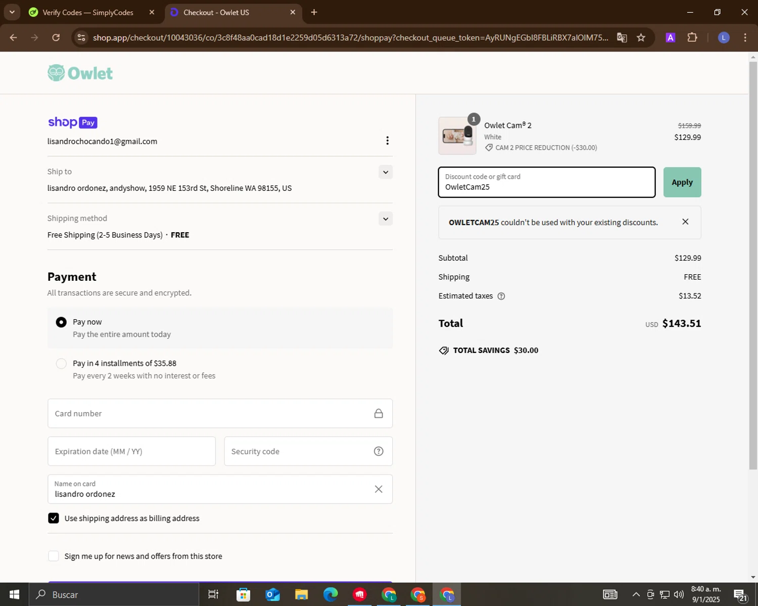Launch Microsoft Store from the taskbar
The height and width of the screenshot is (606, 758).
click(243, 594)
